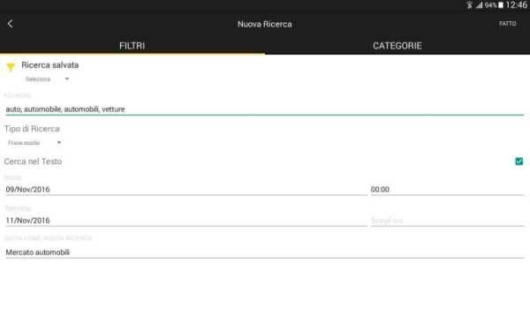530x331 pixels.
Task: Select the end date 11/Nov/2016 field
Action: coord(185,221)
